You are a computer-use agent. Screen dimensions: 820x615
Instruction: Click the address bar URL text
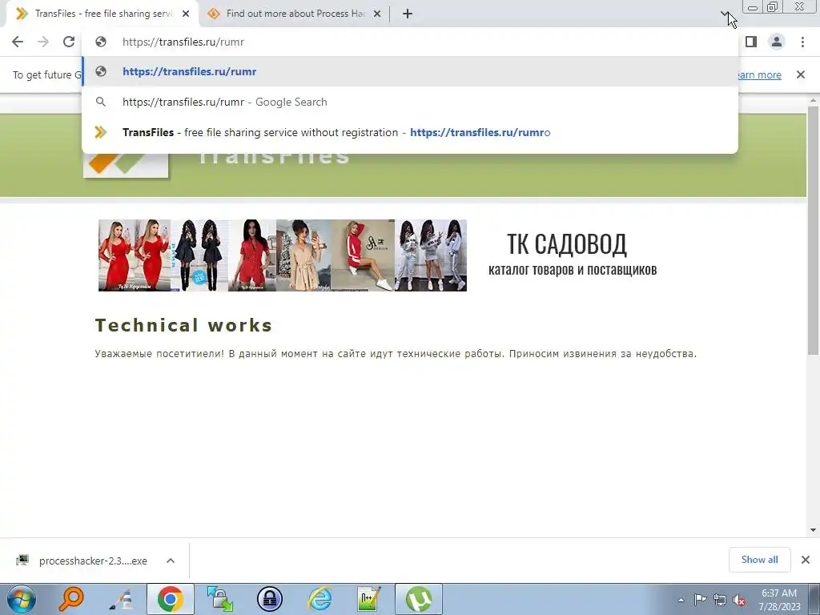[183, 42]
